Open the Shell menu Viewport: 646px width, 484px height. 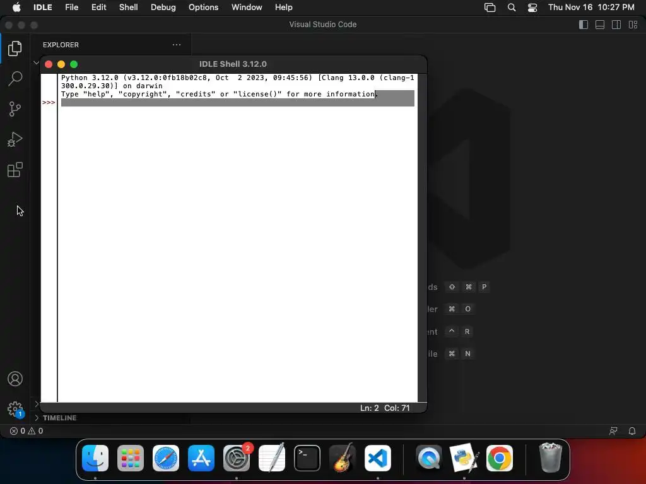click(129, 8)
